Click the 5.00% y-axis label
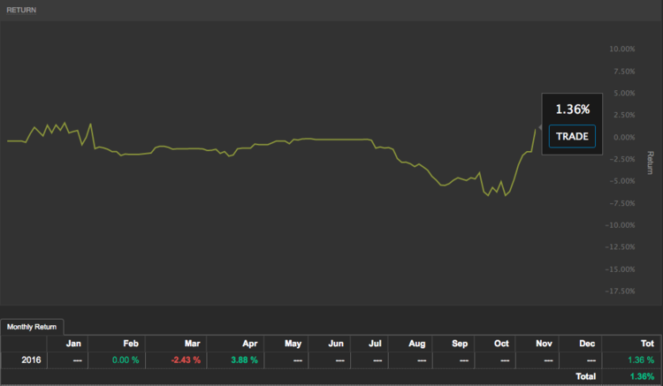The width and height of the screenshot is (663, 386). point(624,93)
